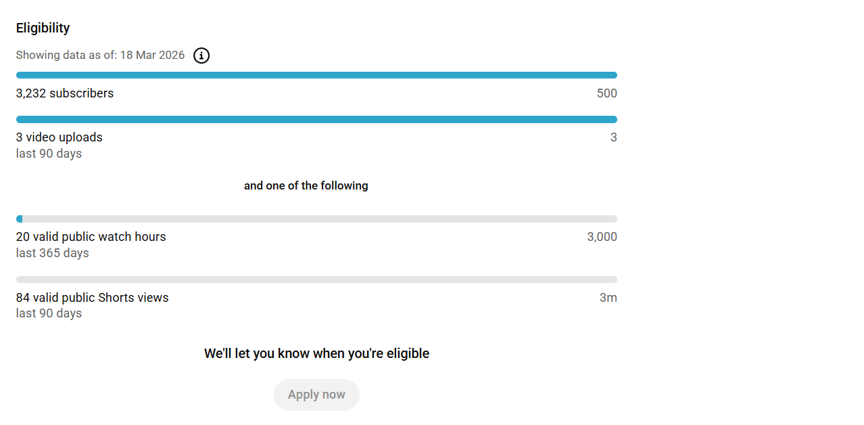Click 'last 90 days' under video uploads
The image size is (864, 425).
point(49,154)
